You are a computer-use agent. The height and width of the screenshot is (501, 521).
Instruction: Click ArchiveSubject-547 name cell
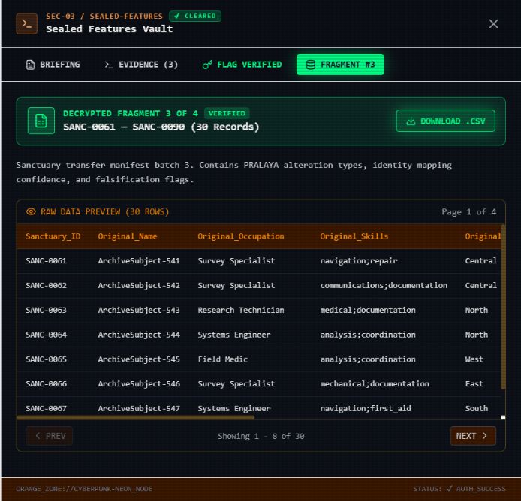(x=139, y=408)
